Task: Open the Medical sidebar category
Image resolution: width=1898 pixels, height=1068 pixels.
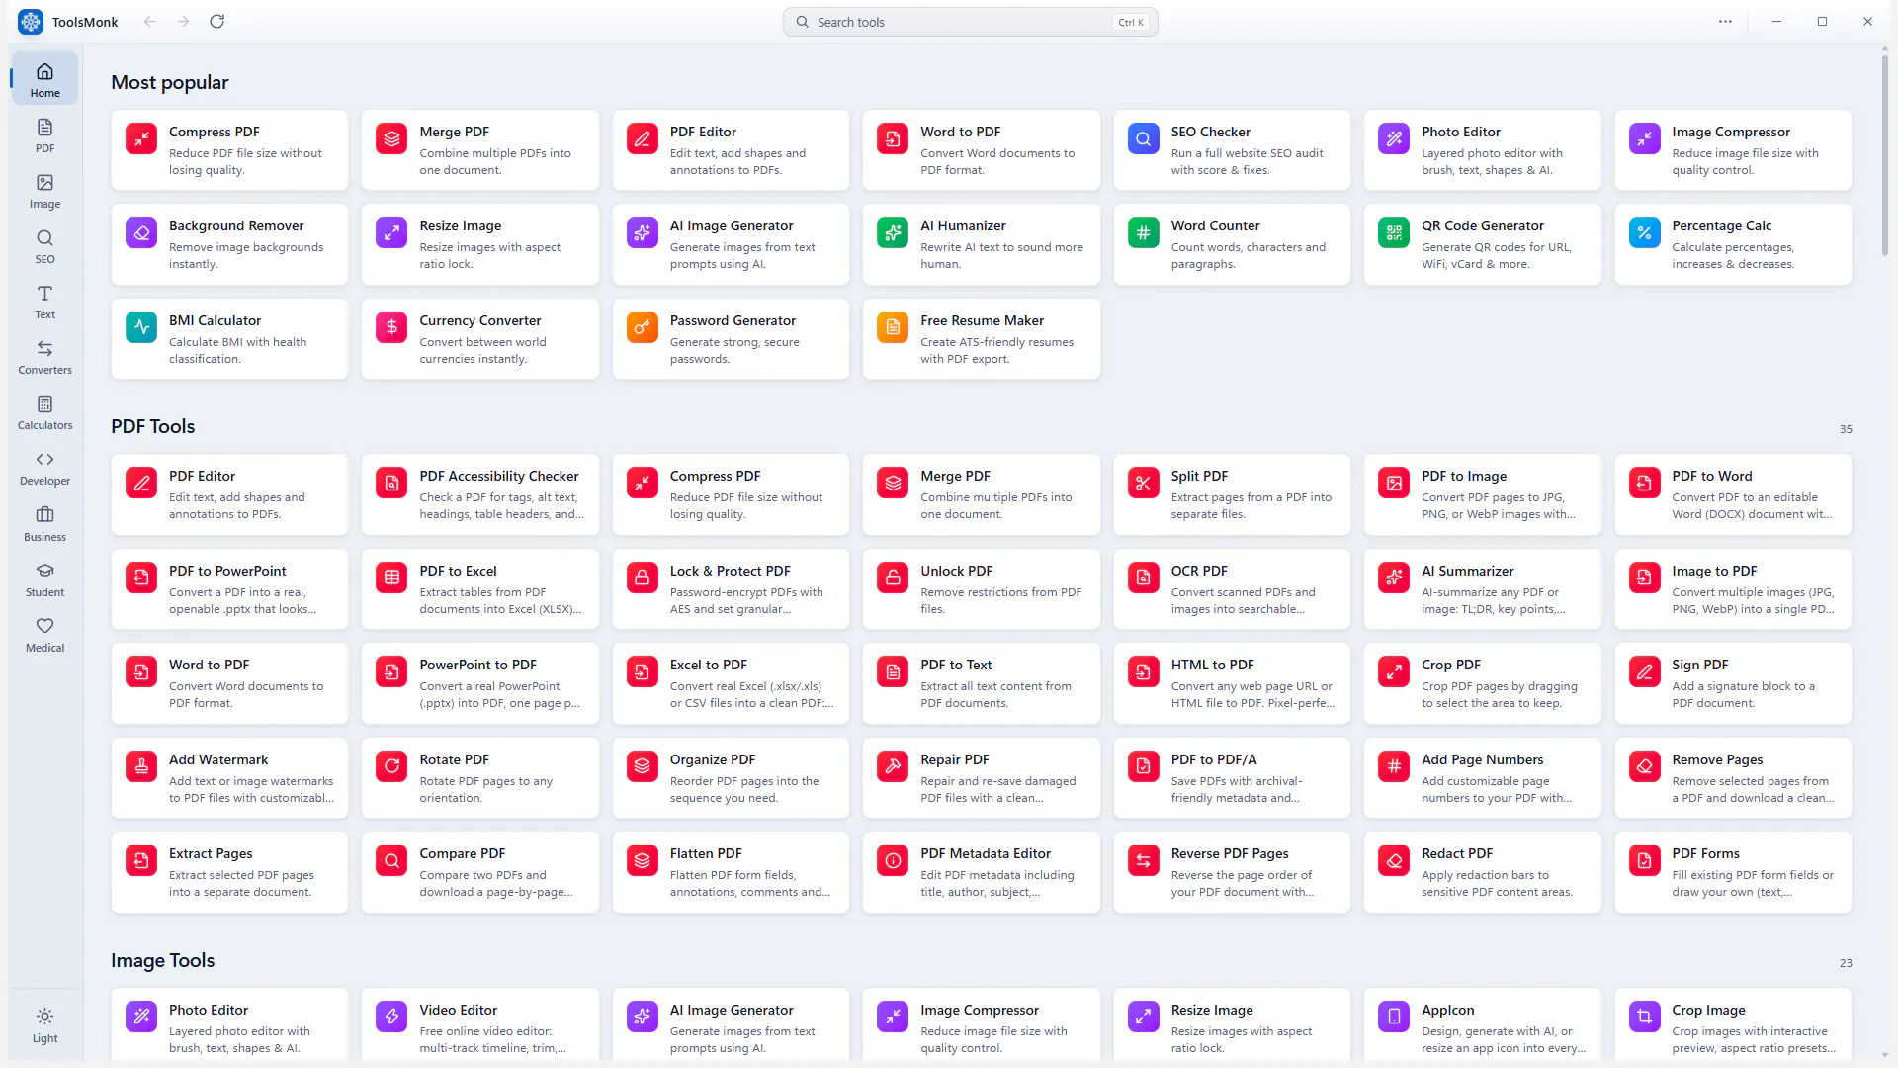Action: point(44,635)
